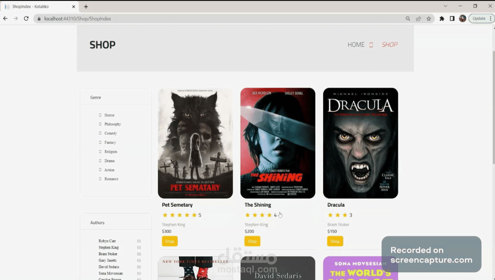Image resolution: width=495 pixels, height=280 pixels.
Task: Open the Chrome profile avatar
Action: point(463,18)
